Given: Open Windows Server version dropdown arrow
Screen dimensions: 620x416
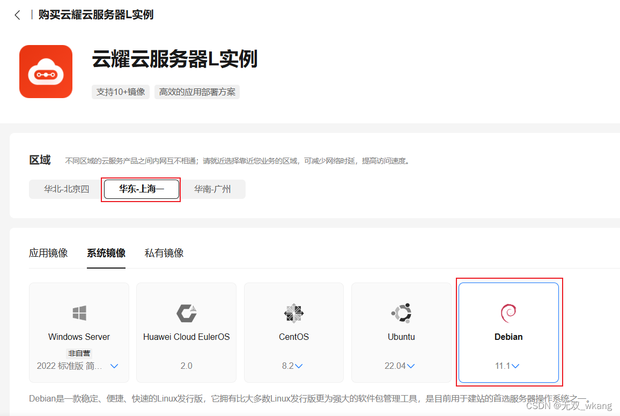Looking at the screenshot, I should [x=114, y=366].
